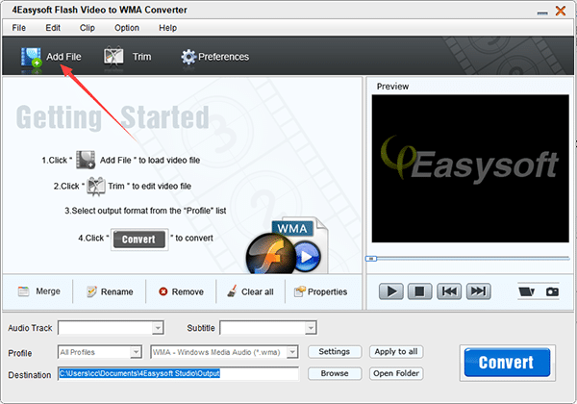This screenshot has width=577, height=404.
Task: Open the Edit menu
Action: click(x=53, y=28)
